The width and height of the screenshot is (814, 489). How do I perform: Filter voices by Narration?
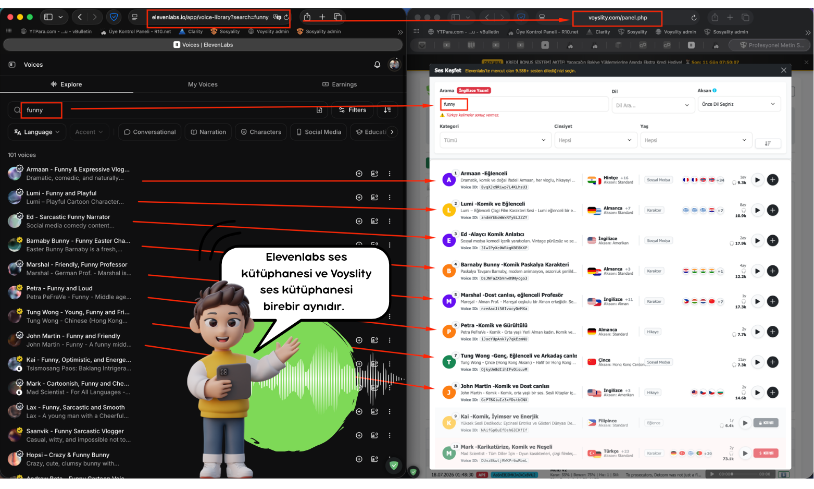click(208, 132)
